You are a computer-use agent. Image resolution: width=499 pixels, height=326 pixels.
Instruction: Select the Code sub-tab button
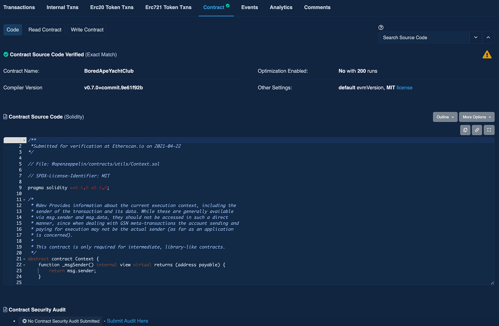(x=13, y=30)
